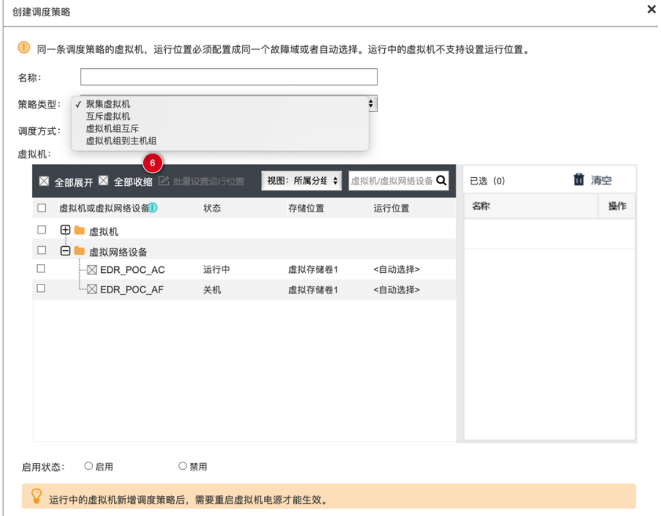Click 虚拟存储卷1 in EDR_POC_AF row
This screenshot has width=661, height=516.
[313, 290]
